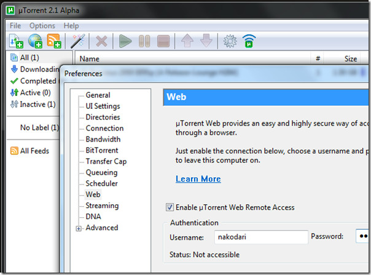The width and height of the screenshot is (371, 275).
Task: Select Web in preferences tree
Action: coord(93,194)
